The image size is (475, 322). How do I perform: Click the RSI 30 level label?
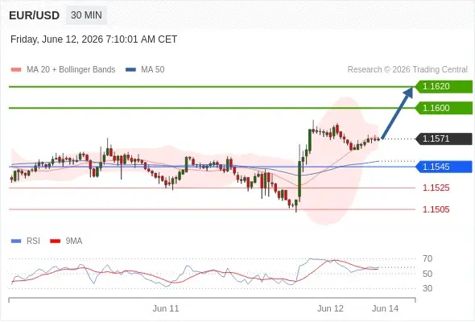pos(427,288)
